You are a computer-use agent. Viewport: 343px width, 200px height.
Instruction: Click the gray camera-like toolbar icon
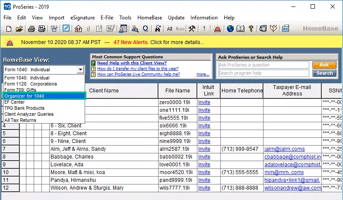pos(263,29)
